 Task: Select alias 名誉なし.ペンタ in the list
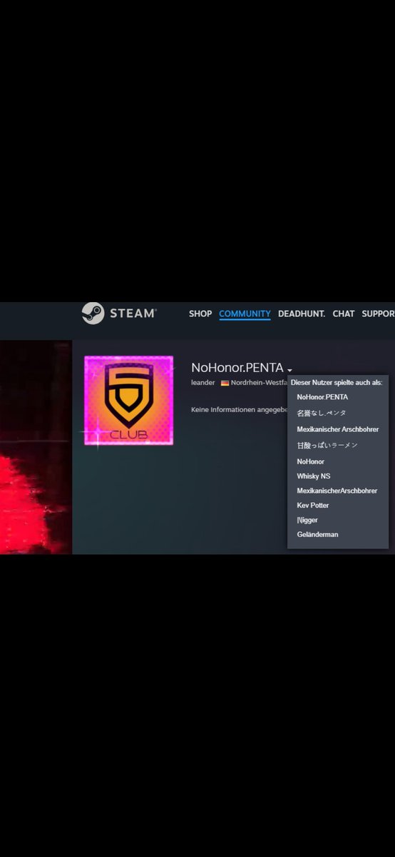coord(322,413)
